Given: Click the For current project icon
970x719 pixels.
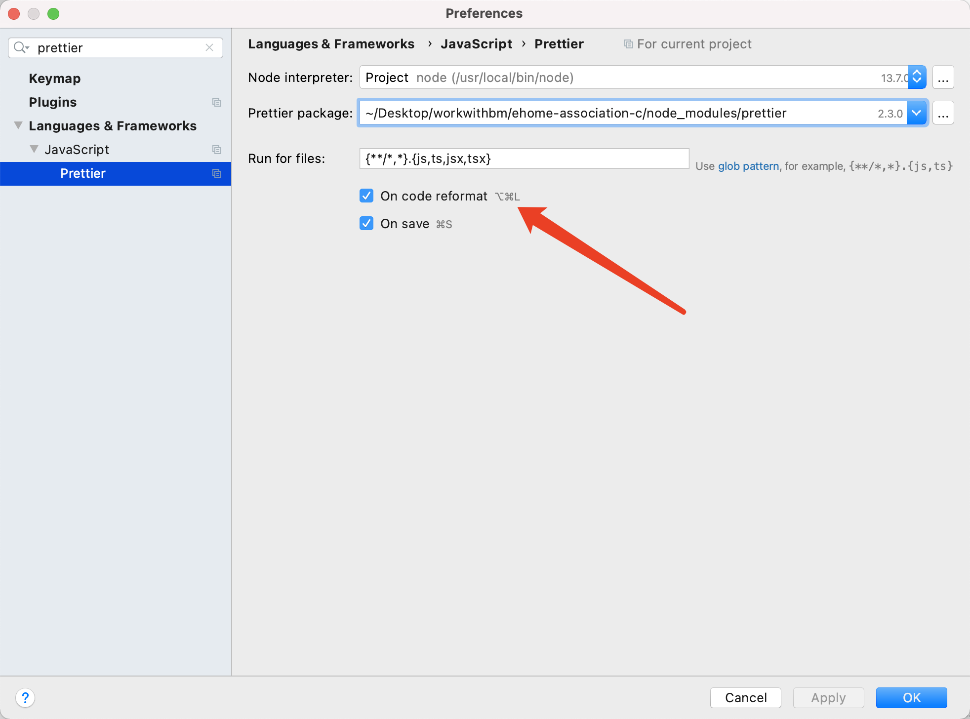Looking at the screenshot, I should [628, 44].
